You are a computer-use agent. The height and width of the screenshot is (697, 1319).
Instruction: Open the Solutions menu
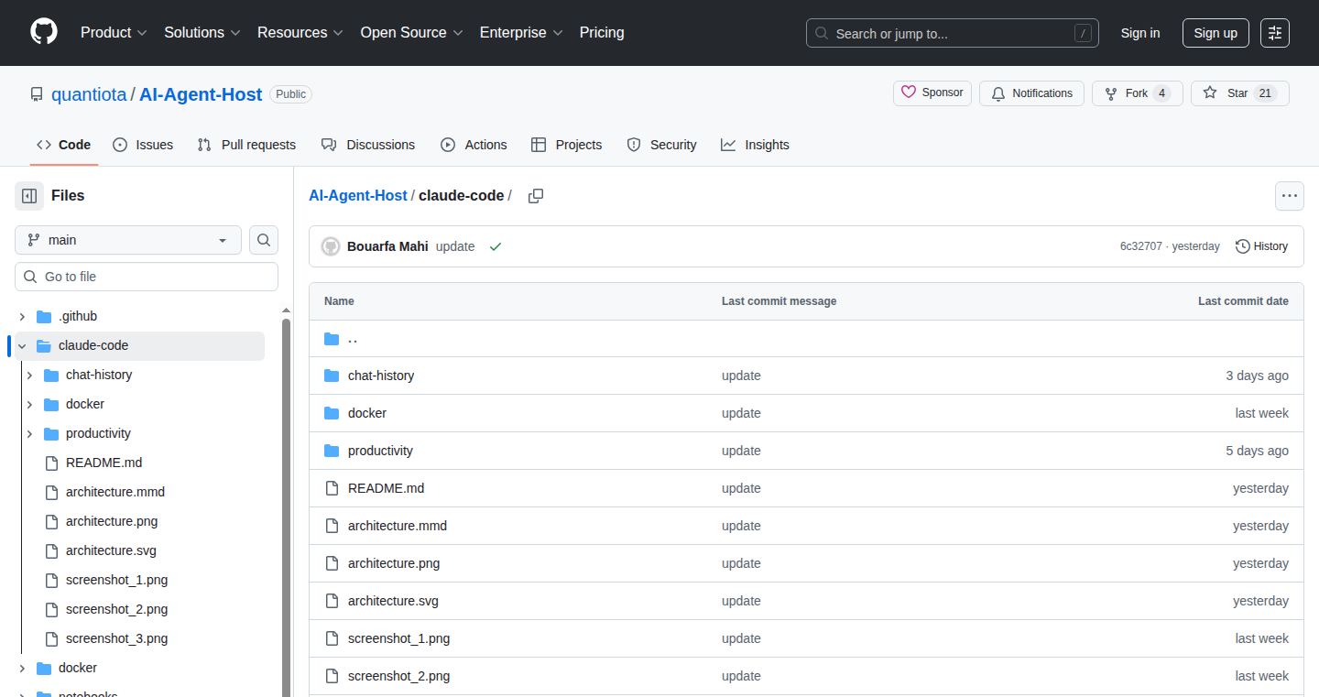[x=202, y=32]
